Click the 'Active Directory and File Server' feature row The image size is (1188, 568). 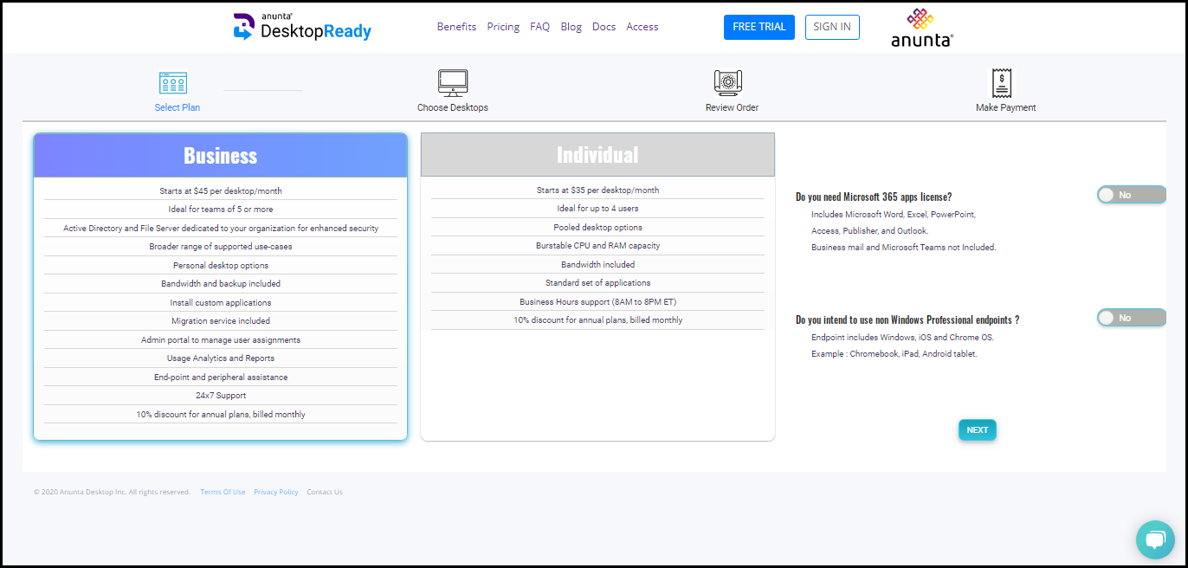click(x=221, y=229)
